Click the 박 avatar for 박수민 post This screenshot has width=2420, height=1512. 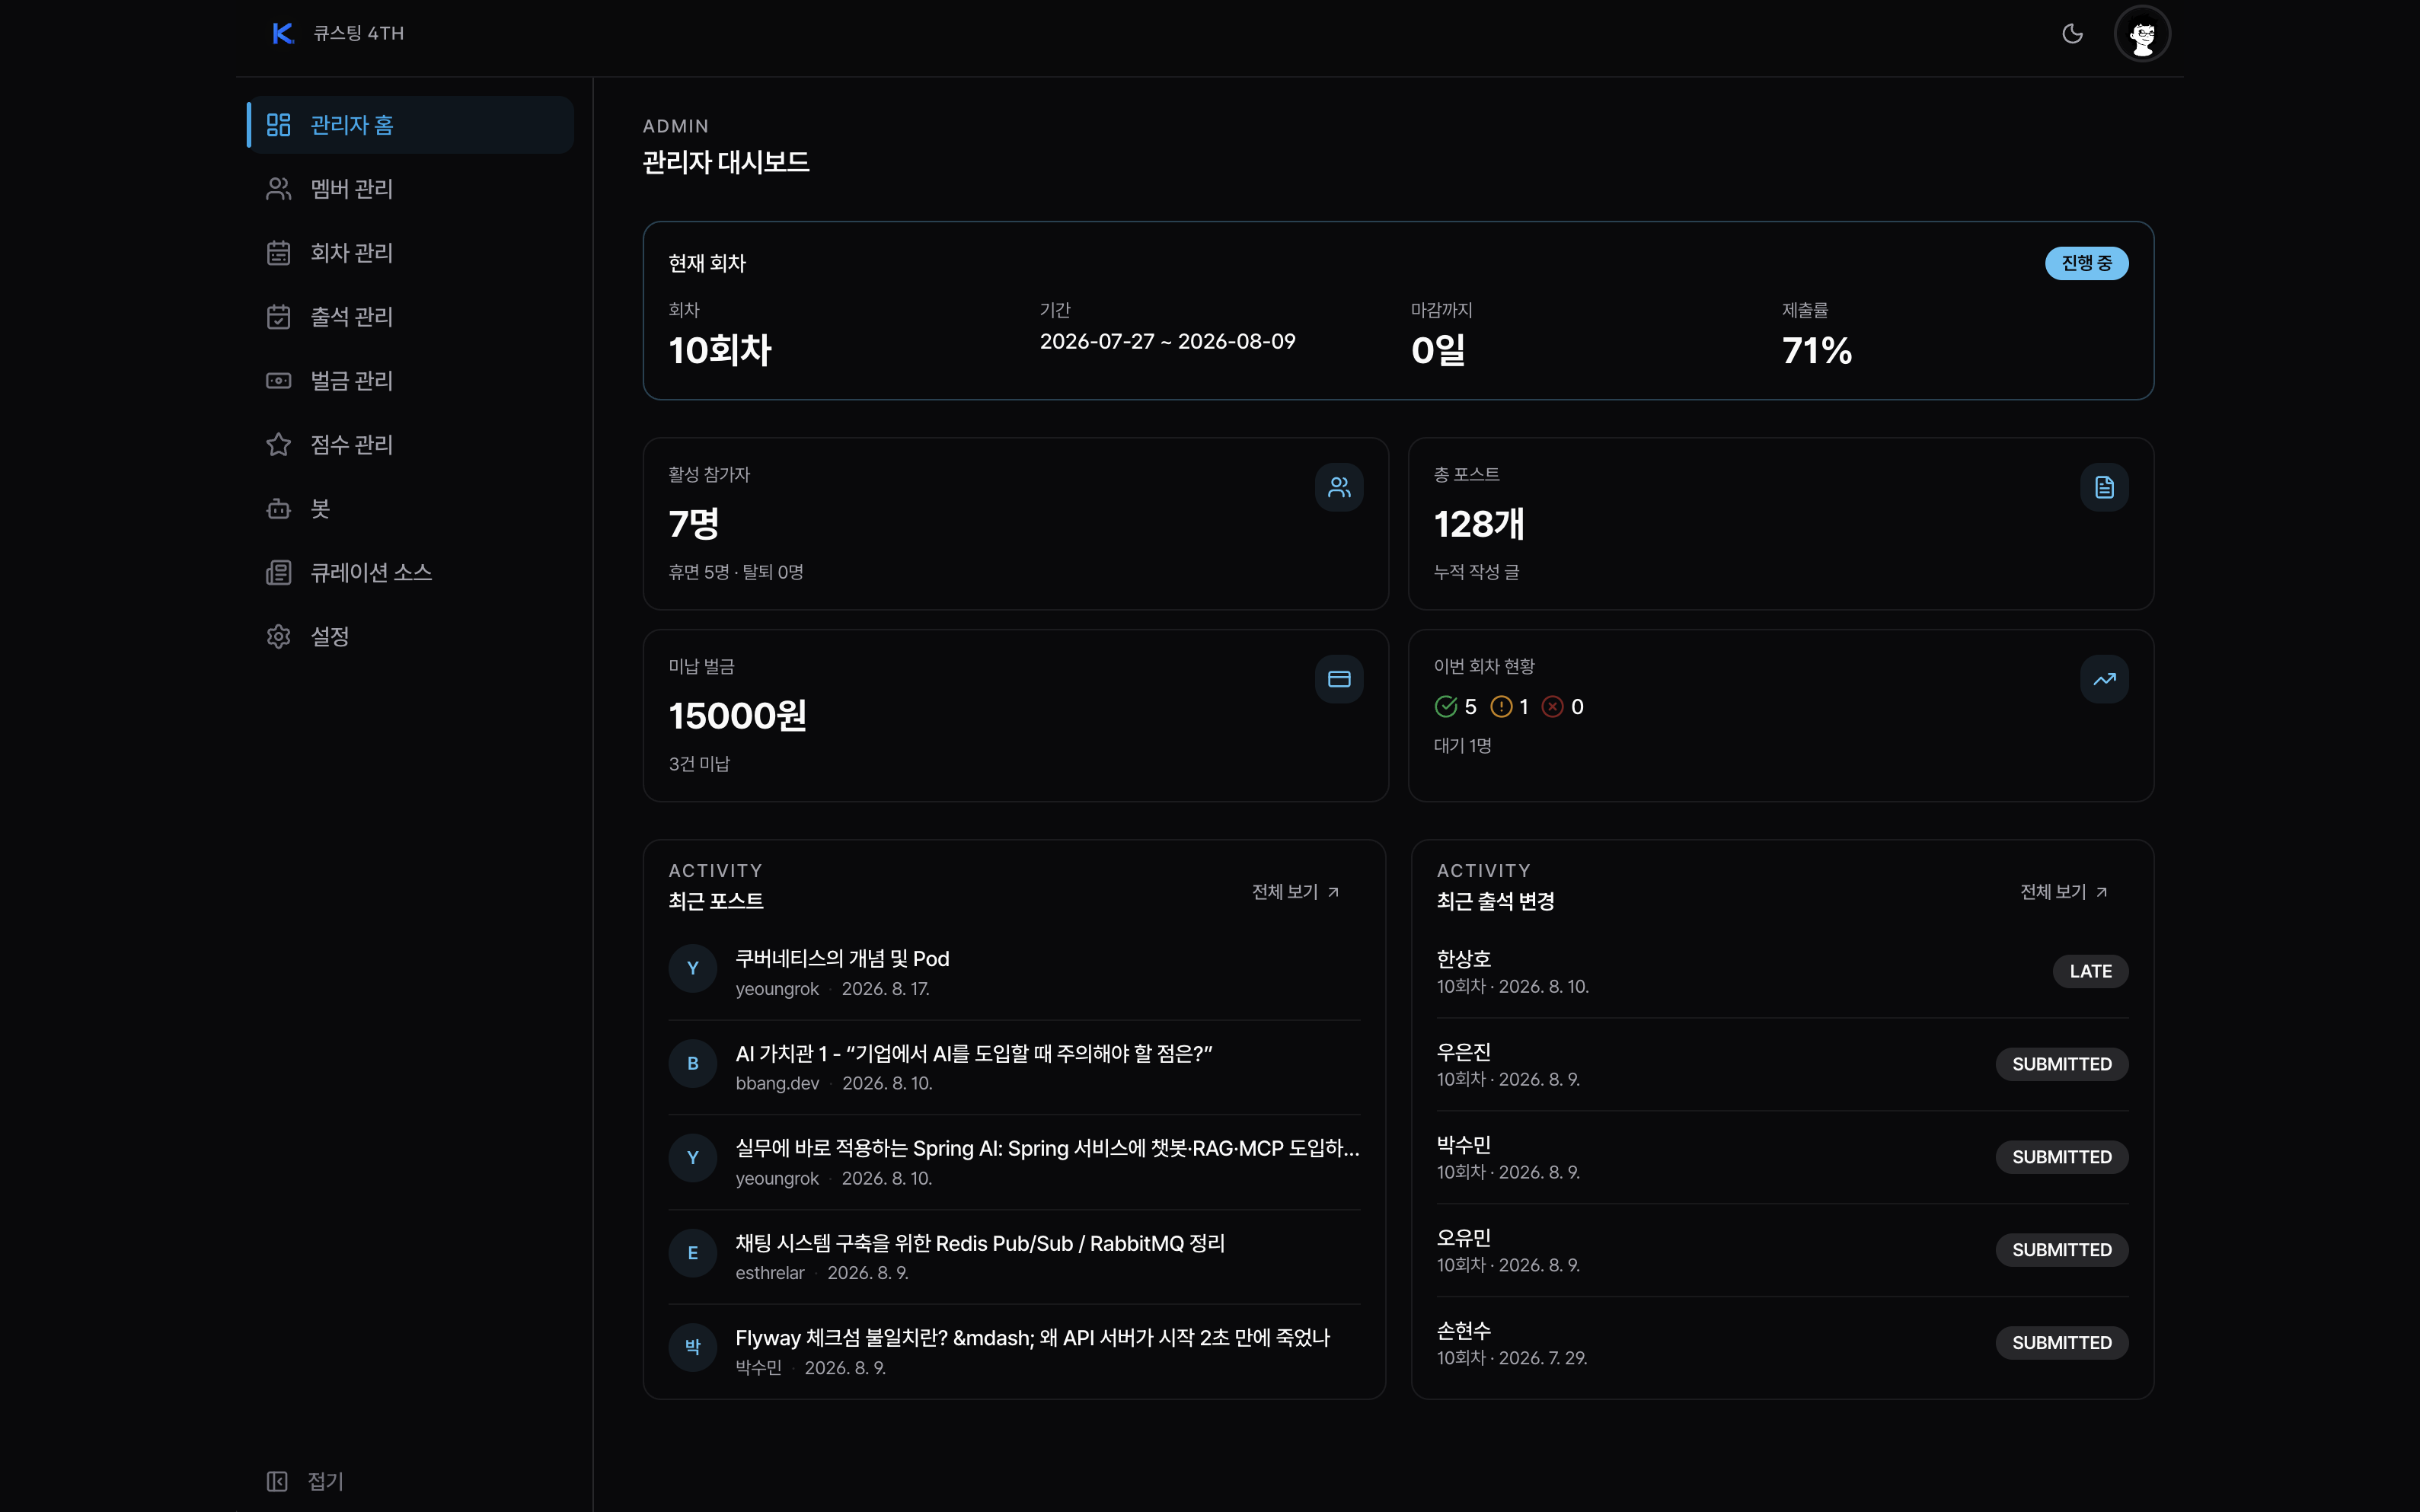pos(692,1348)
